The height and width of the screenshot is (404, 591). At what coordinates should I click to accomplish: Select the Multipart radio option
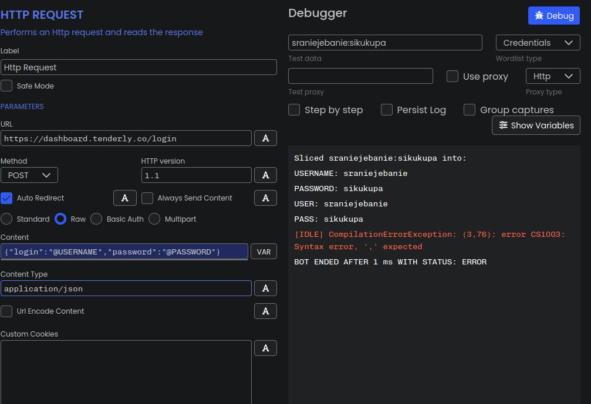154,219
